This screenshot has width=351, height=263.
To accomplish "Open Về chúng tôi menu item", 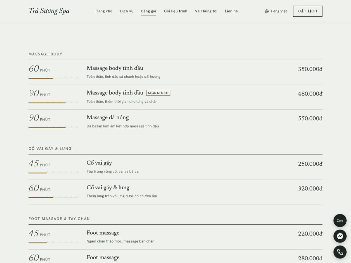I will (206, 11).
